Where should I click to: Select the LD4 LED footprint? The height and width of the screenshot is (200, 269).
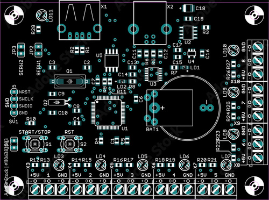pyautogui.click(x=101, y=165)
